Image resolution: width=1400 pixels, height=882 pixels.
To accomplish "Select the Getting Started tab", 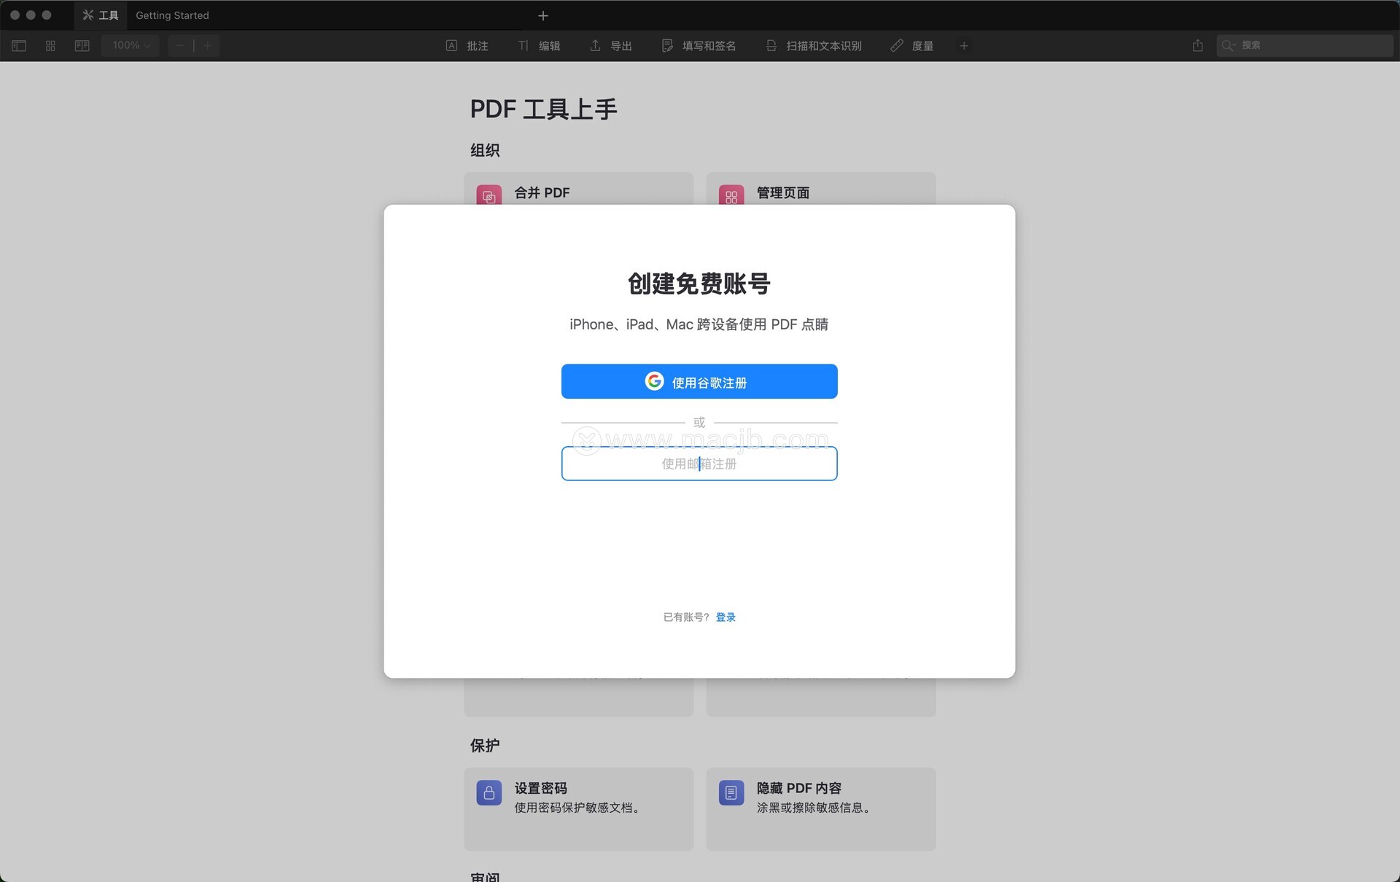I will [172, 15].
